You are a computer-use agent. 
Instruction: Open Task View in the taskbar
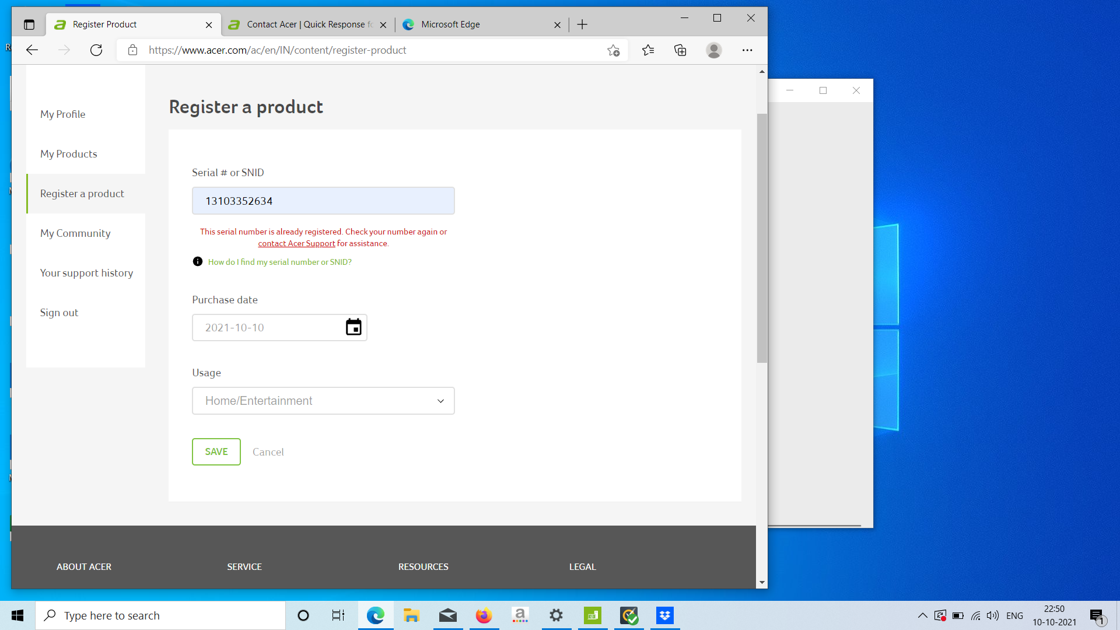(x=338, y=615)
